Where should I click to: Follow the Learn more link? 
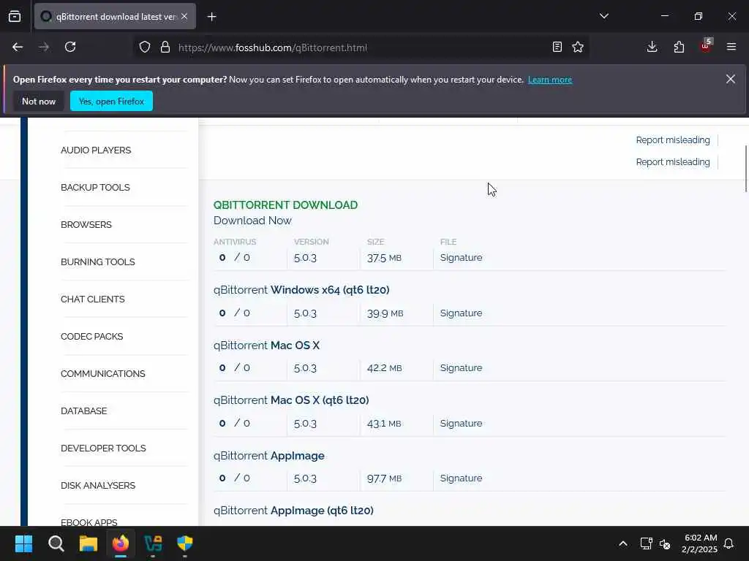(x=550, y=80)
